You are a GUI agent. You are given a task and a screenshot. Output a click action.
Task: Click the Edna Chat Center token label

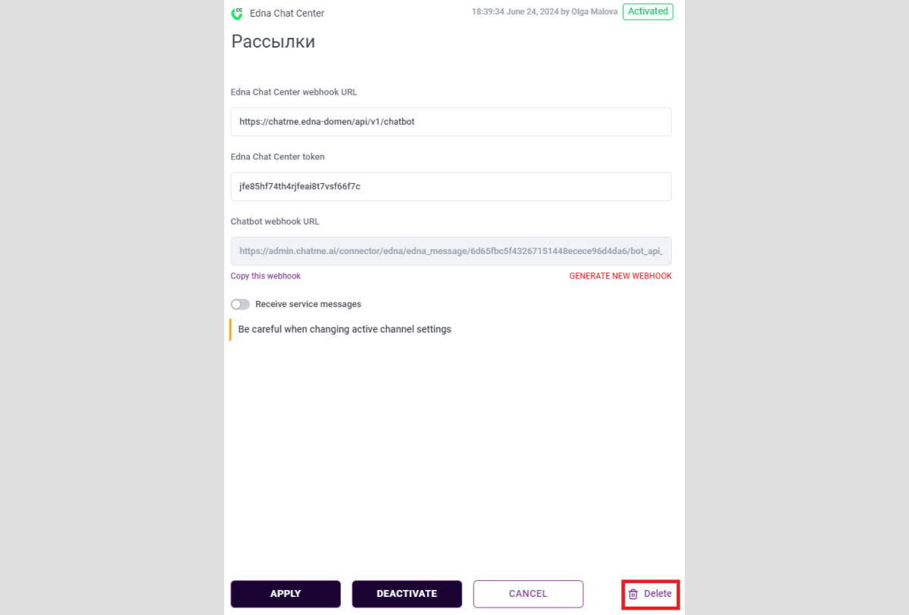pyautogui.click(x=277, y=157)
